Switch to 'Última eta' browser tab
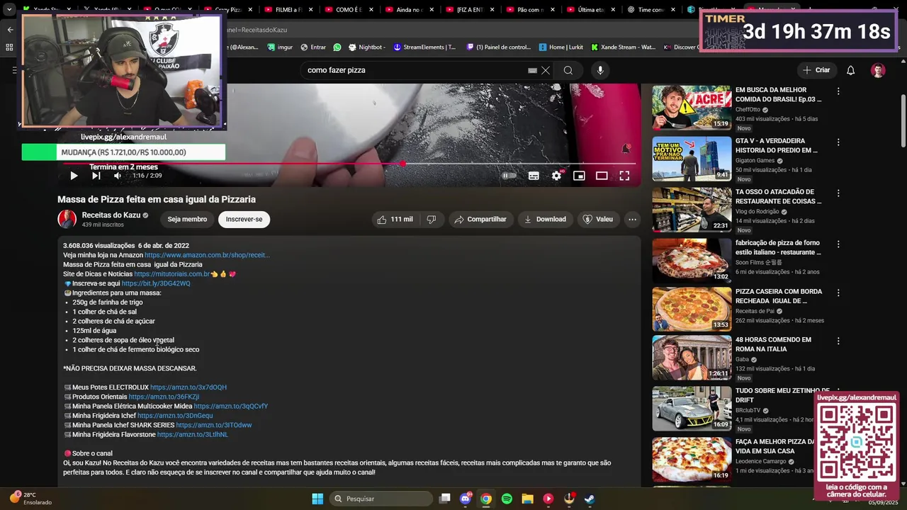Image resolution: width=907 pixels, height=510 pixels. tap(590, 10)
